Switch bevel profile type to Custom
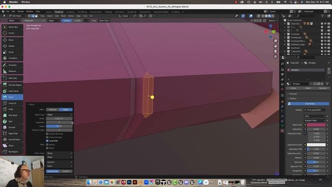Viewport: 332px width, 187px height. tap(66, 171)
